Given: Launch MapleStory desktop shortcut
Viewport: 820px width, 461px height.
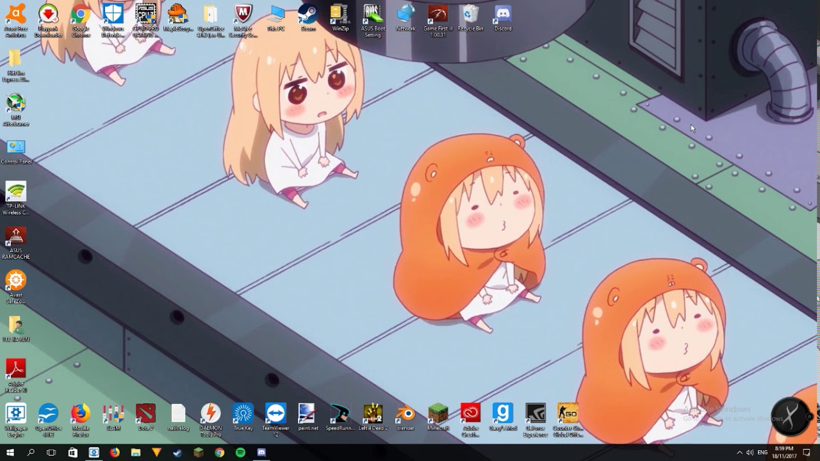Looking at the screenshot, I should click(x=177, y=17).
